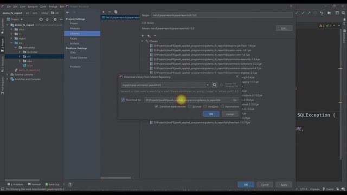Open Project panel gear settings

point(55,19)
